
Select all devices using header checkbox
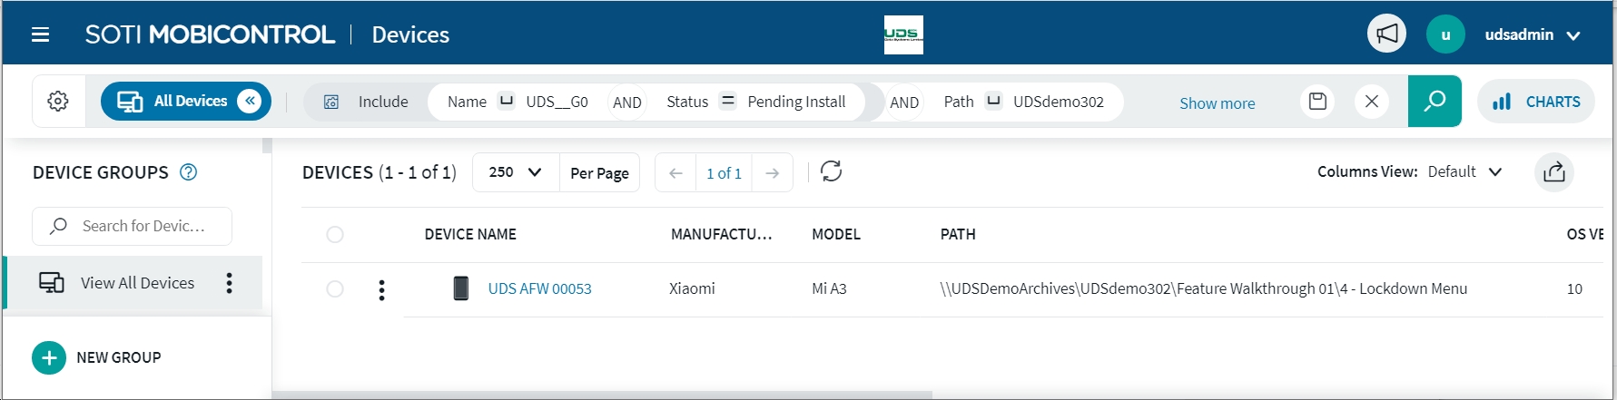[x=335, y=235]
